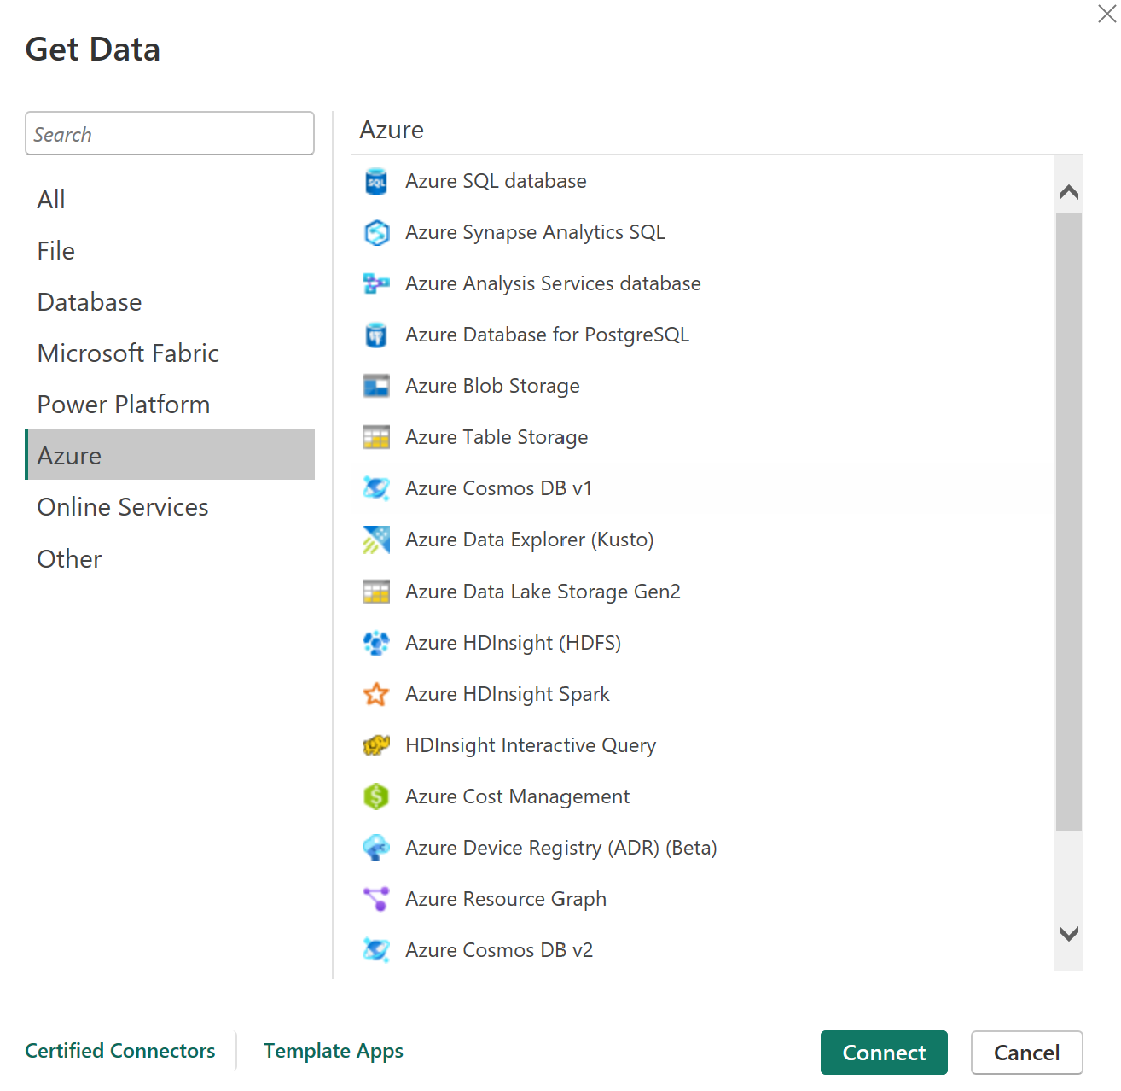Choose the Microsoft Fabric category
The image size is (1121, 1091).
point(170,353)
